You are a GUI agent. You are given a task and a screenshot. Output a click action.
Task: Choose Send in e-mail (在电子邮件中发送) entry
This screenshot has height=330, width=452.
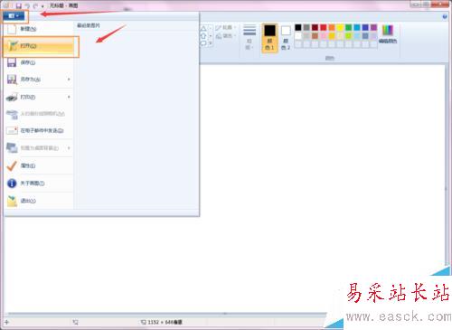pos(39,130)
